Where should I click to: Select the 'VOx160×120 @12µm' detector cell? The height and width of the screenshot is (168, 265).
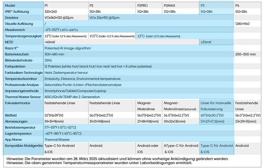coord(59,18)
